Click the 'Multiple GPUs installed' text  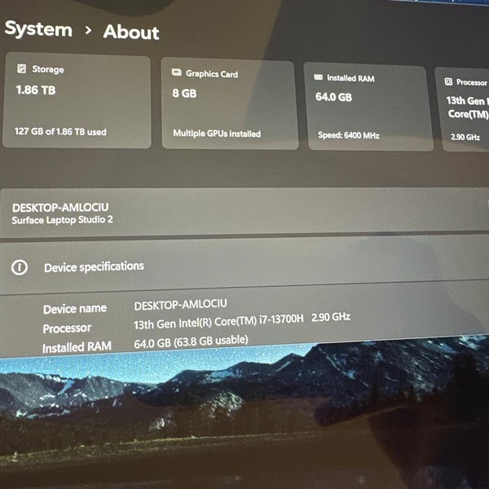tap(217, 134)
